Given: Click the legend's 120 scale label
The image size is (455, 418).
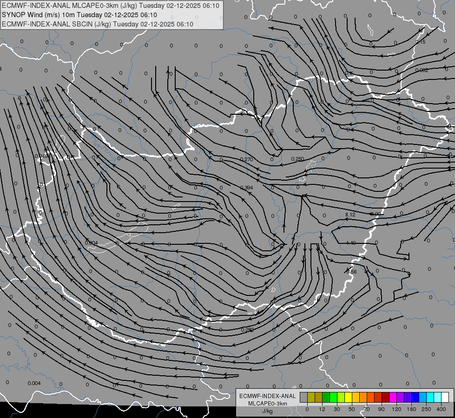Looking at the screenshot, I should click(x=396, y=409).
